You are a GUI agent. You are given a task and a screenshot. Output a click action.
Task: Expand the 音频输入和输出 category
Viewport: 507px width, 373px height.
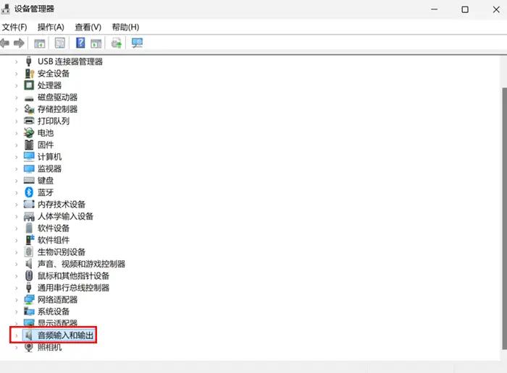[x=17, y=335]
